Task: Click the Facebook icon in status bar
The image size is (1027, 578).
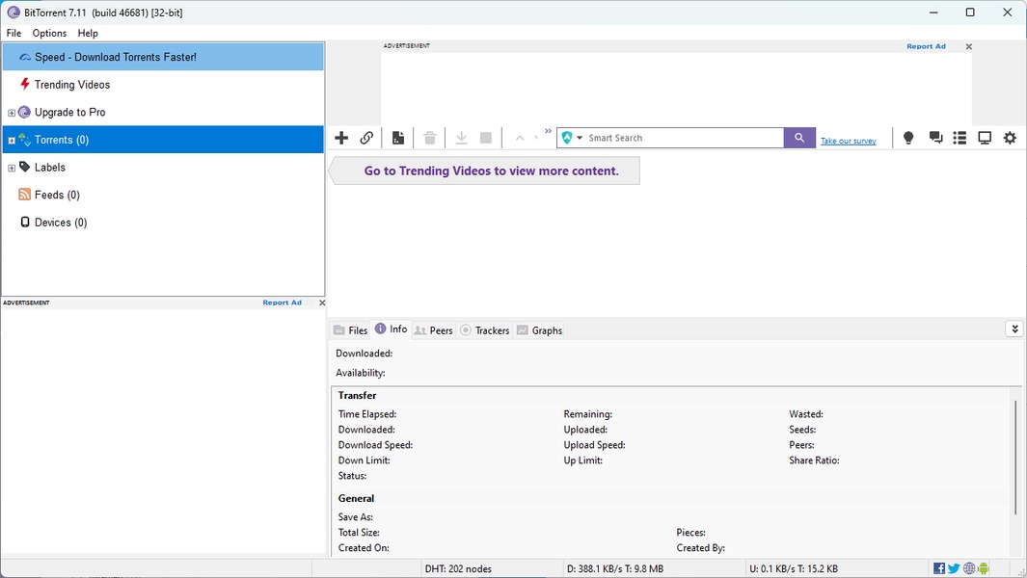Action: (x=938, y=567)
